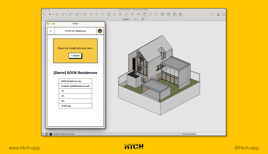Open the scenes list dropdown arrow
Image resolution: width=268 pixels, height=154 pixels.
[x=143, y=19]
